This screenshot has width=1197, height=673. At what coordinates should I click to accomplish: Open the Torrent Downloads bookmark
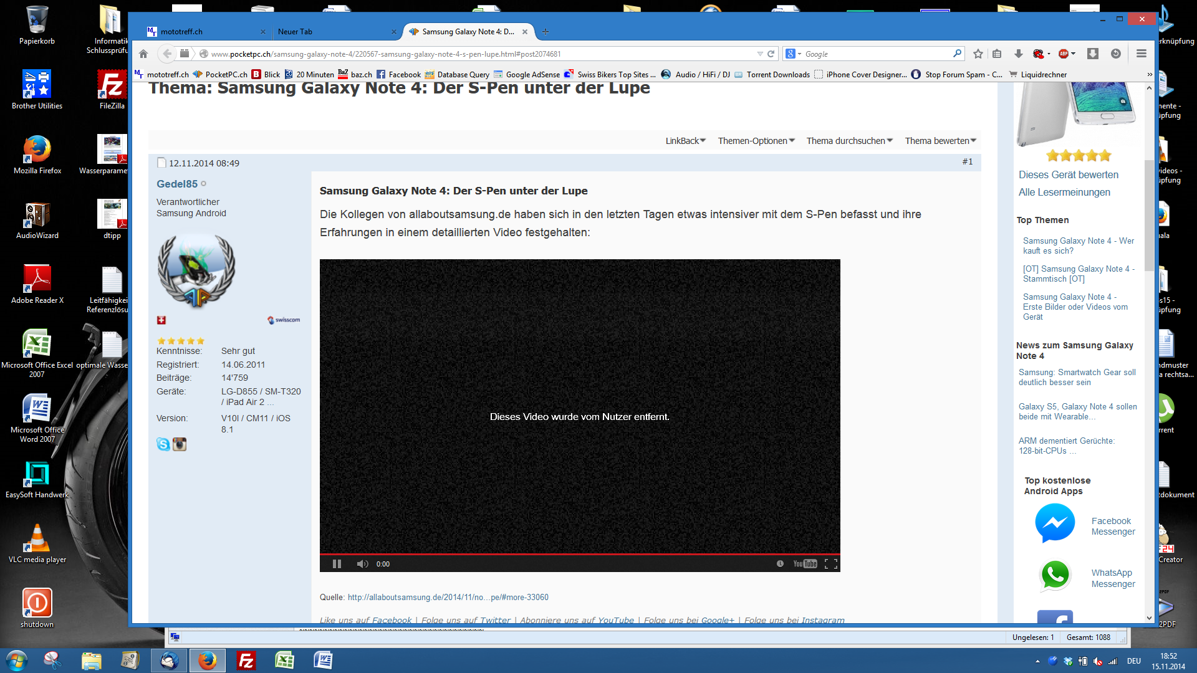pos(772,74)
